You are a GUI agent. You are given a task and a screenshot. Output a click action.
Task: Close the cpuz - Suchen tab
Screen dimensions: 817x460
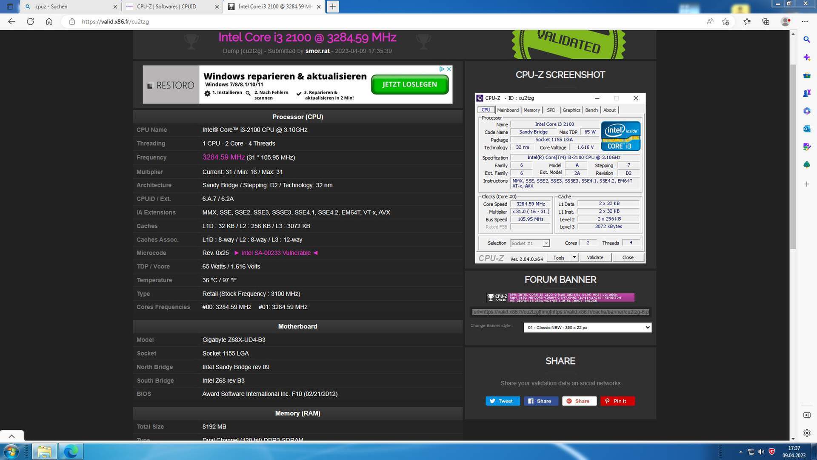(115, 7)
